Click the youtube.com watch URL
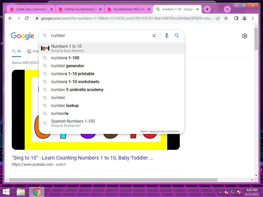The height and width of the screenshot is (197, 263). (x=39, y=164)
